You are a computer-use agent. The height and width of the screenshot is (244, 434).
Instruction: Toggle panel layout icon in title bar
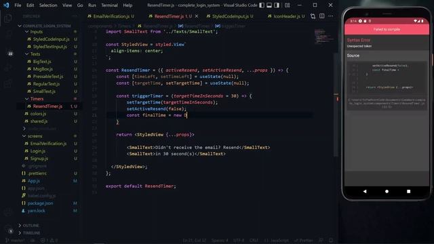tap(269, 5)
